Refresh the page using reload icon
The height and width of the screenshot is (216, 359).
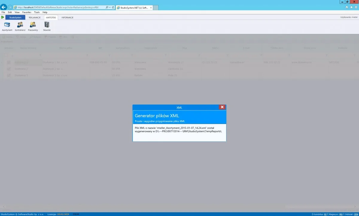pyautogui.click(x=113, y=7)
